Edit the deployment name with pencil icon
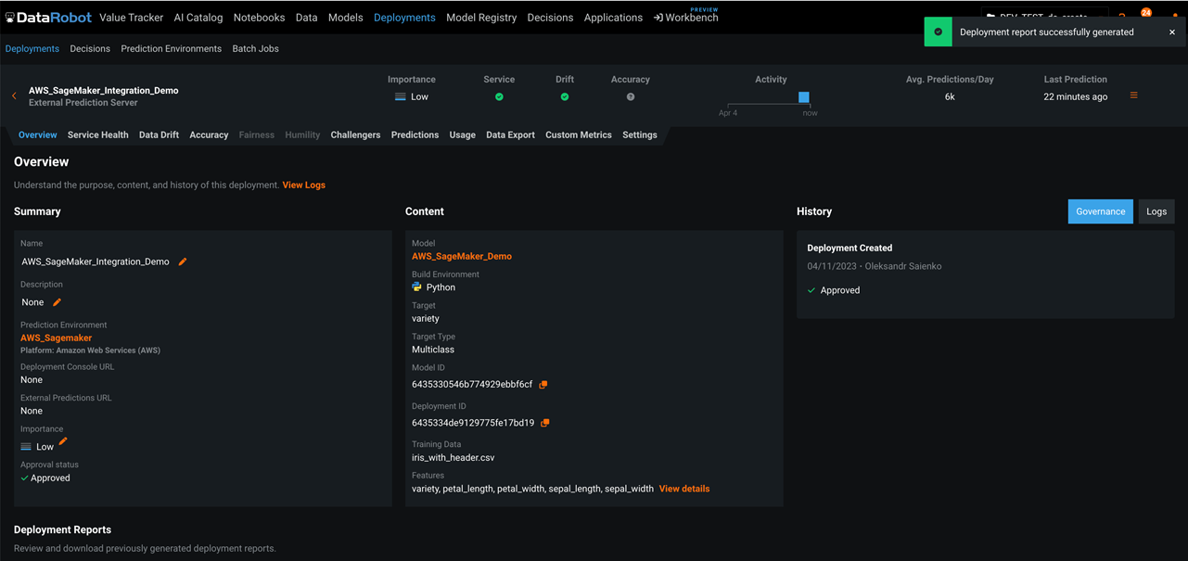This screenshot has height=561, width=1188. click(183, 261)
